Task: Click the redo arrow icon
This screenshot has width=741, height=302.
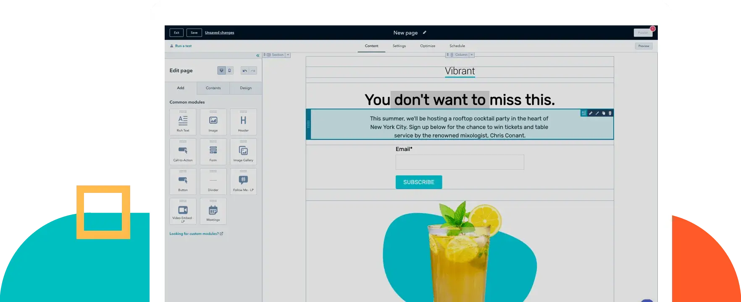Action: [x=253, y=70]
